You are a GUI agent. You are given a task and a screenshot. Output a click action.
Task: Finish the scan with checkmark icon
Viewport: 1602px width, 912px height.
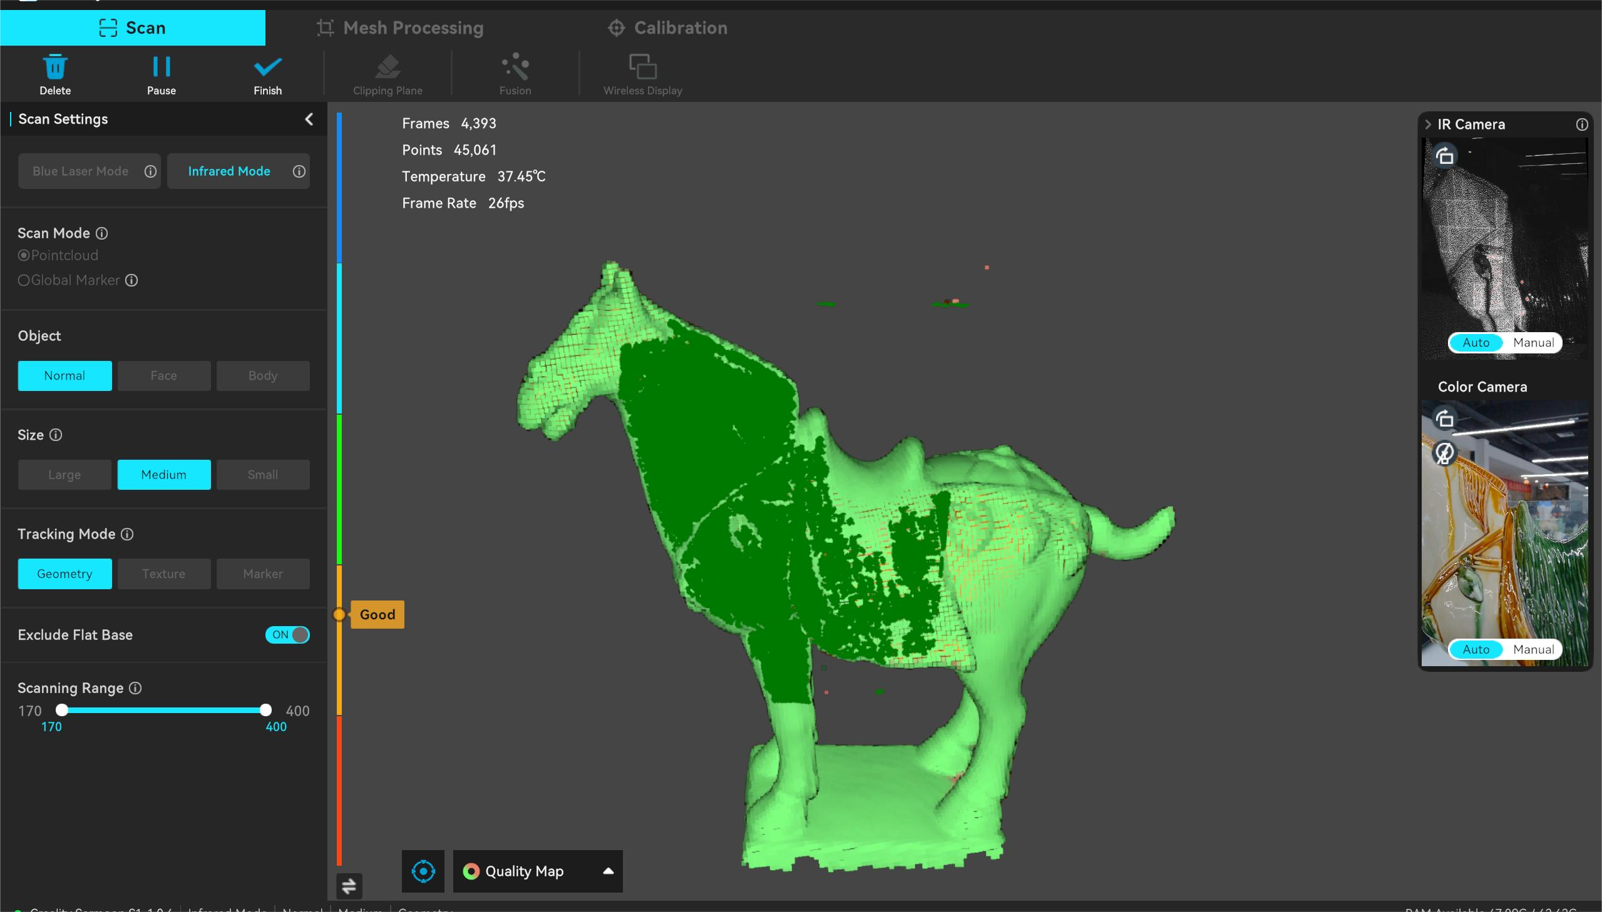[x=268, y=67]
